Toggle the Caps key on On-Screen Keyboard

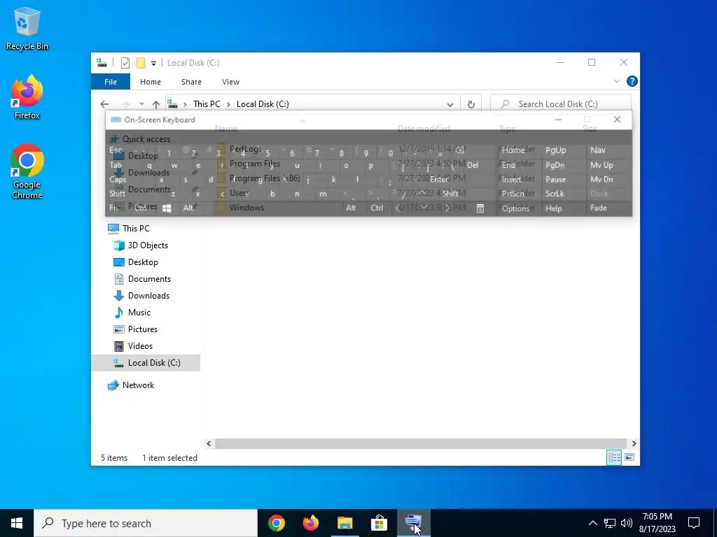coord(118,180)
